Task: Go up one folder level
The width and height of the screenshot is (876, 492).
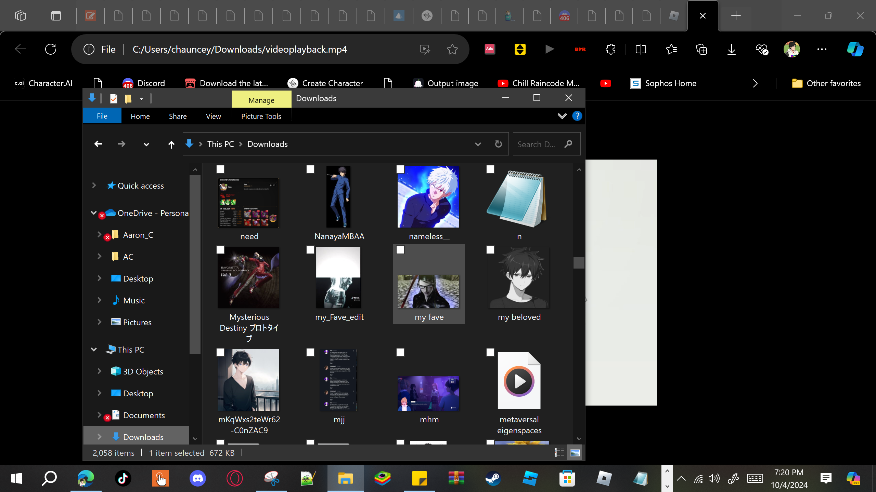Action: click(171, 144)
